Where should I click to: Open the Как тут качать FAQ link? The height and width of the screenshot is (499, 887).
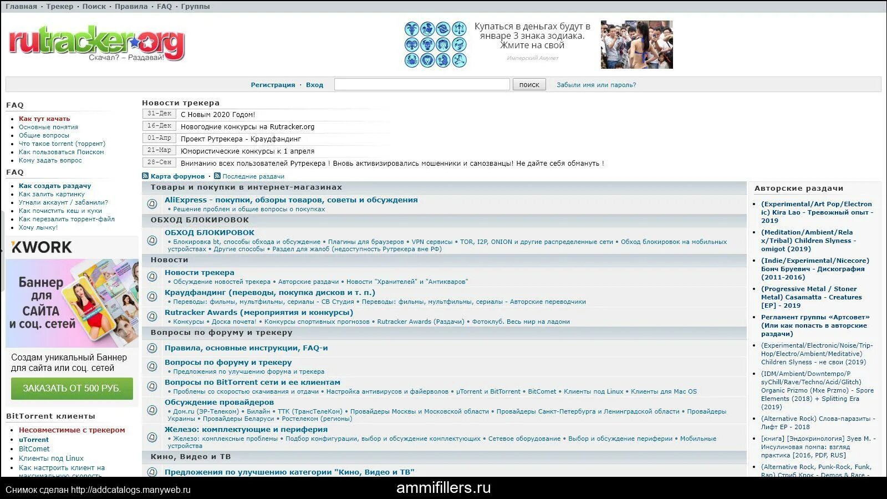(44, 119)
